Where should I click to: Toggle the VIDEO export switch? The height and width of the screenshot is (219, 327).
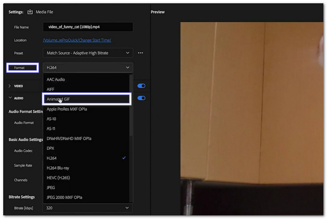[141, 86]
